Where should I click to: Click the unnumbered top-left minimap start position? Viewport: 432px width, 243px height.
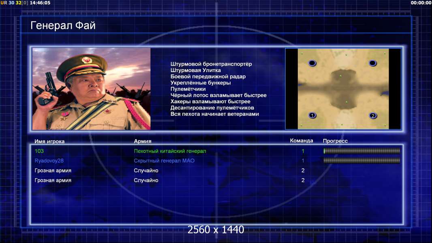pos(312,63)
